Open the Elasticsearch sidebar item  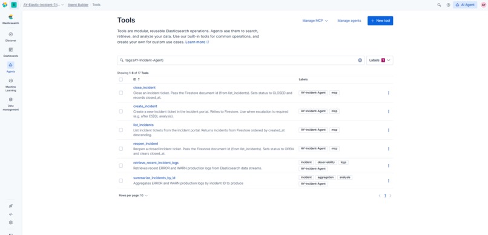(10, 19)
